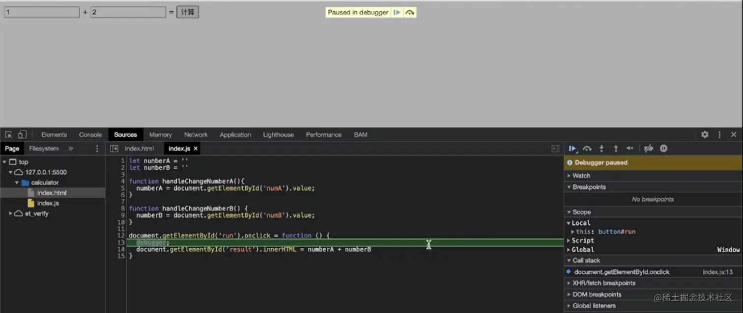The width and height of the screenshot is (743, 313).
Task: Open the Network tab
Action: 196,134
